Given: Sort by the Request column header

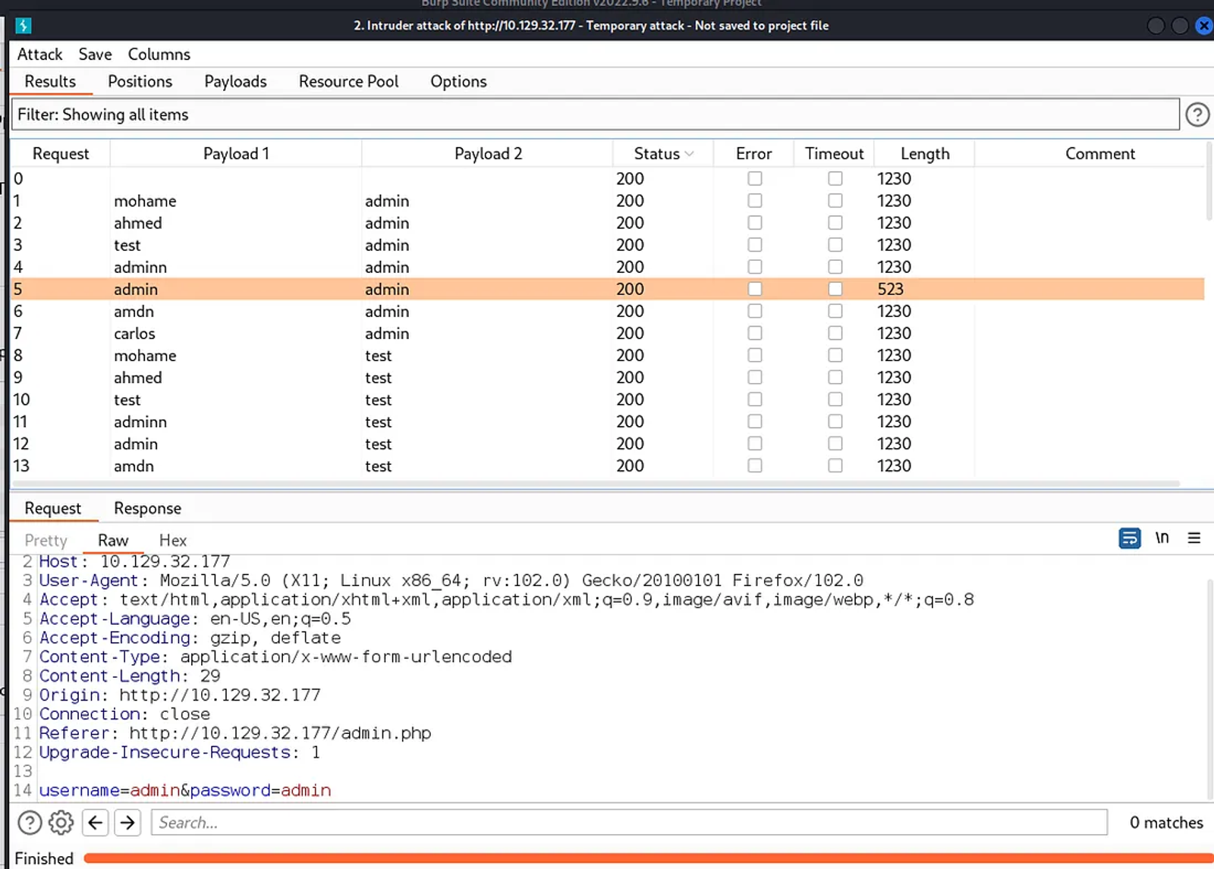Looking at the screenshot, I should [61, 154].
